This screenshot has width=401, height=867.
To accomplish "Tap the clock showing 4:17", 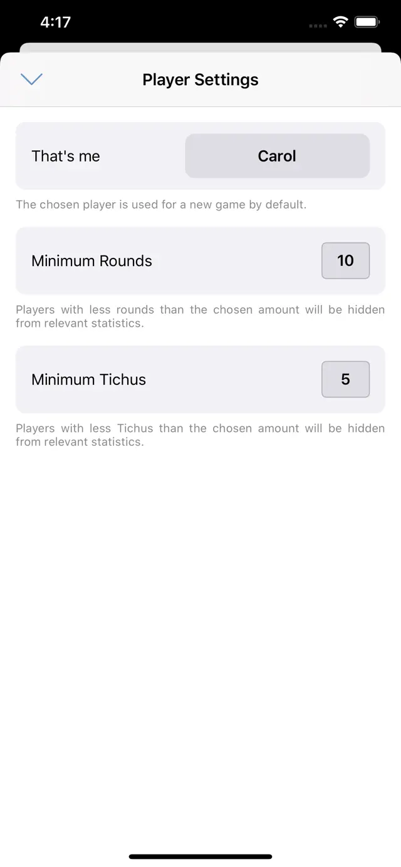I will pos(55,22).
